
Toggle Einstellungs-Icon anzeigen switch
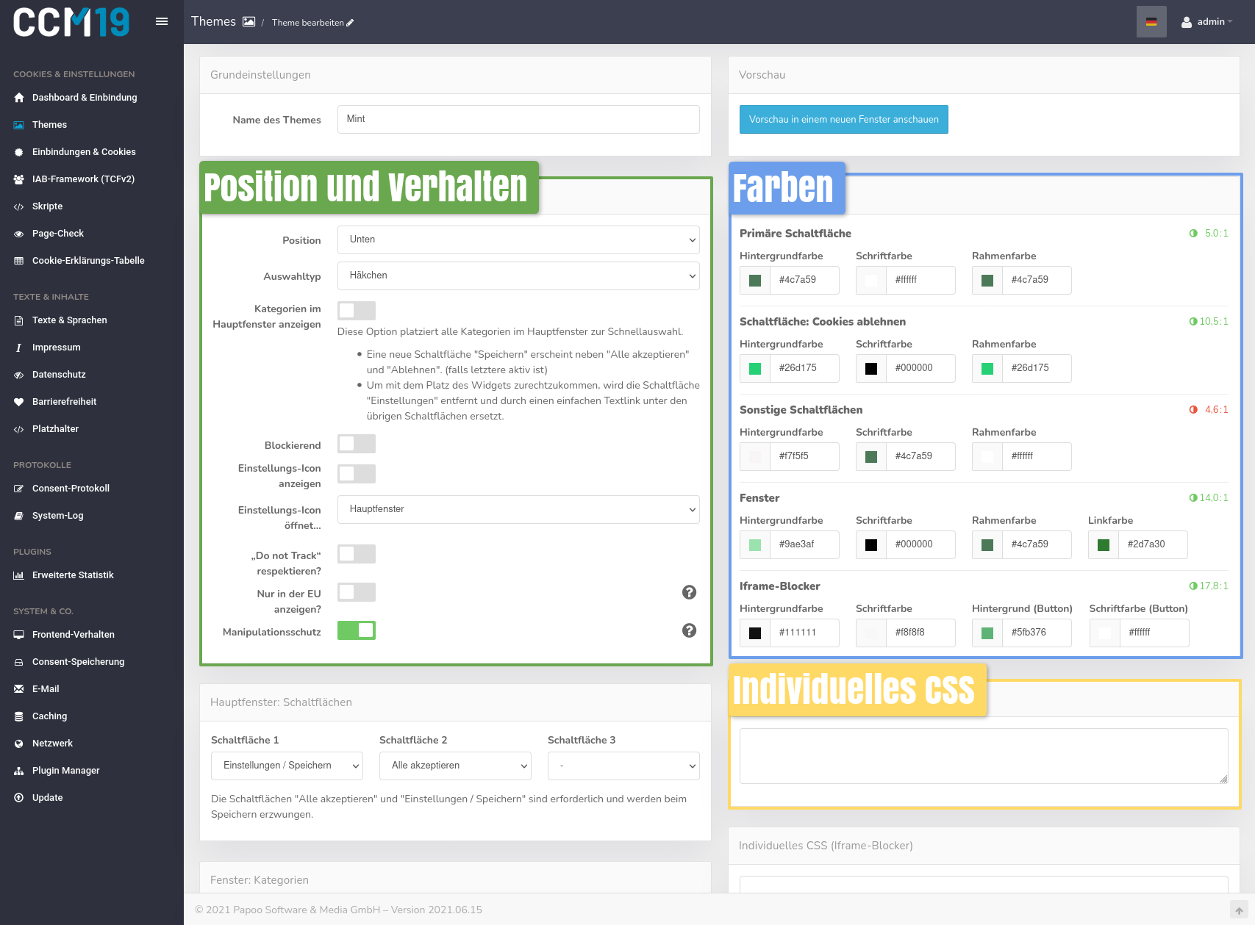click(x=357, y=474)
